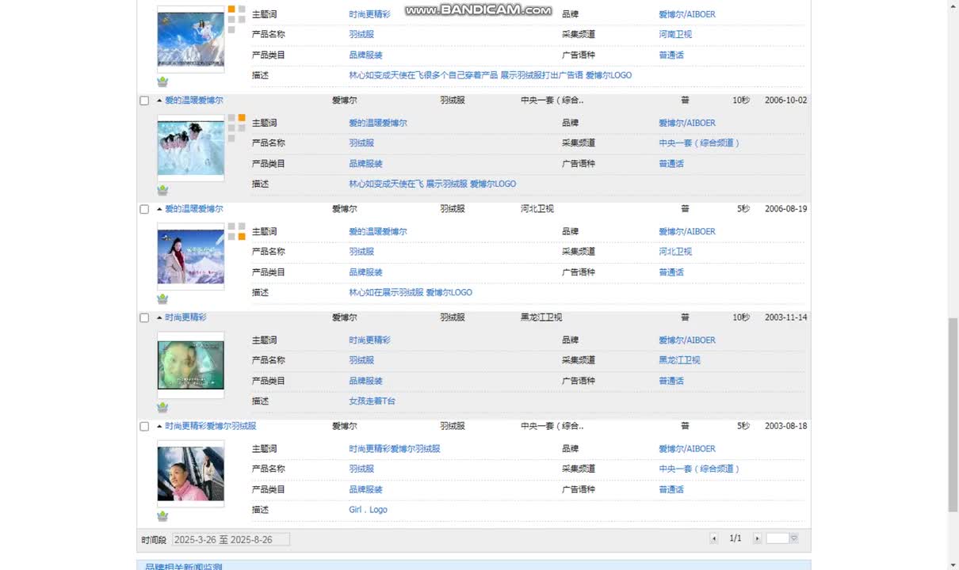Collapse the 2006-10-02 row triangle
Screen dimensions: 959x570
pyautogui.click(x=159, y=101)
